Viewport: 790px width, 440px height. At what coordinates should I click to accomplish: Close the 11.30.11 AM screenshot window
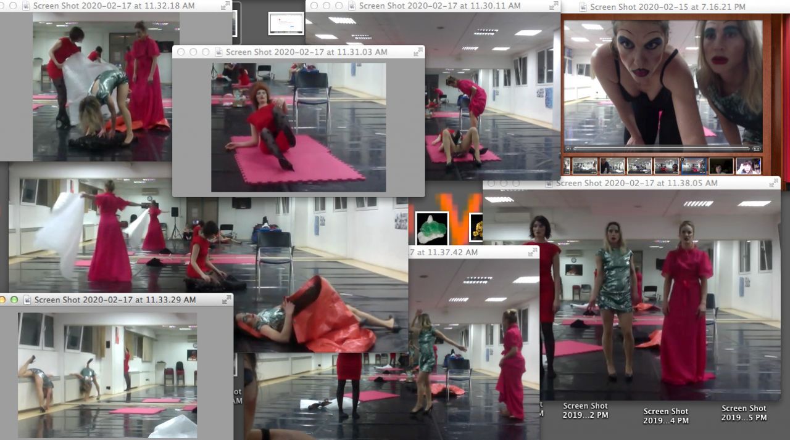click(314, 6)
